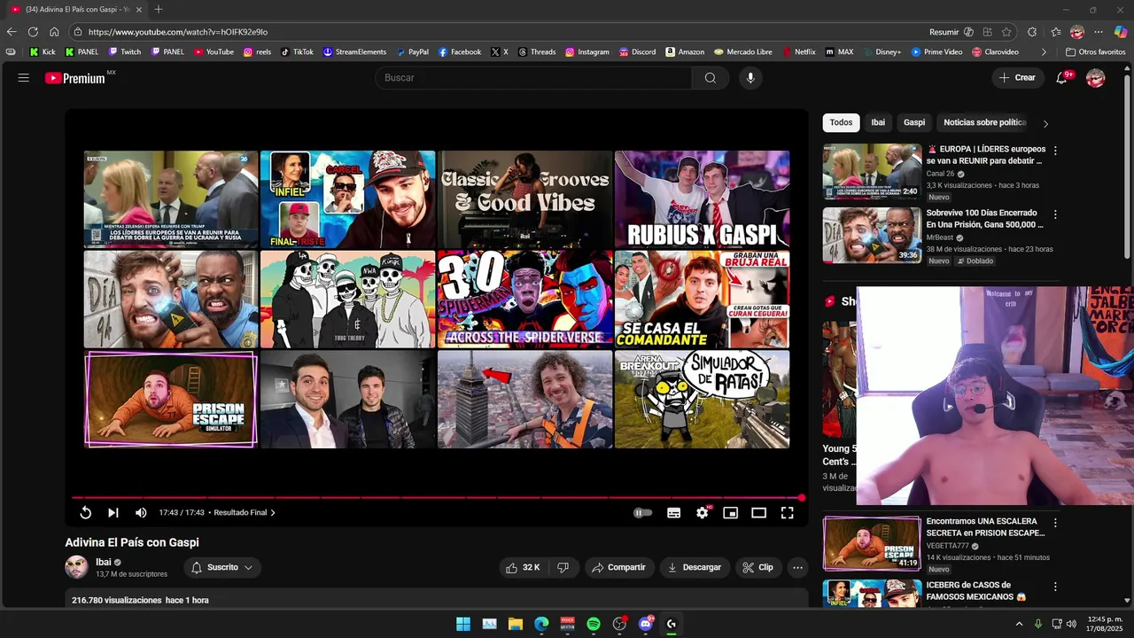Switch to miniplayer mode
1134x638 pixels.
[731, 513]
